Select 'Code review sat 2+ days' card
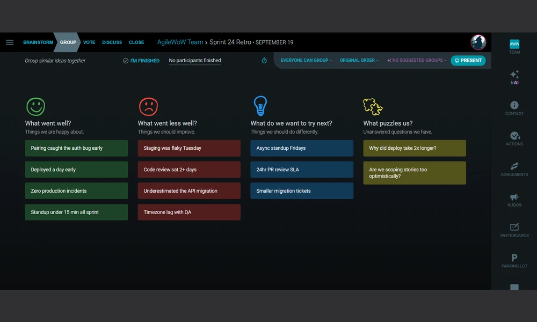The width and height of the screenshot is (537, 322). tap(189, 170)
